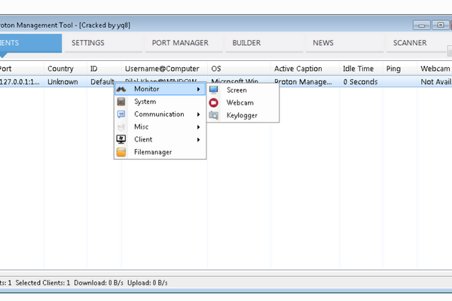Switch to the SETTINGS tab
452x301 pixels.
(103, 43)
